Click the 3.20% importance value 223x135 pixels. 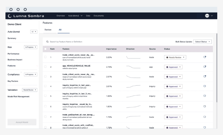point(109,57)
